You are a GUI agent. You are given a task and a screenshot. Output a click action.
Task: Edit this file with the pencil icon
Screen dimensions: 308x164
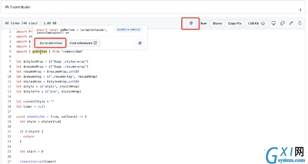point(291,23)
